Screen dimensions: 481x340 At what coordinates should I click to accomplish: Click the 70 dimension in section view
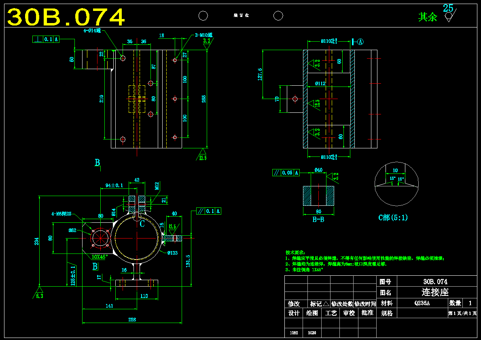[277, 99]
